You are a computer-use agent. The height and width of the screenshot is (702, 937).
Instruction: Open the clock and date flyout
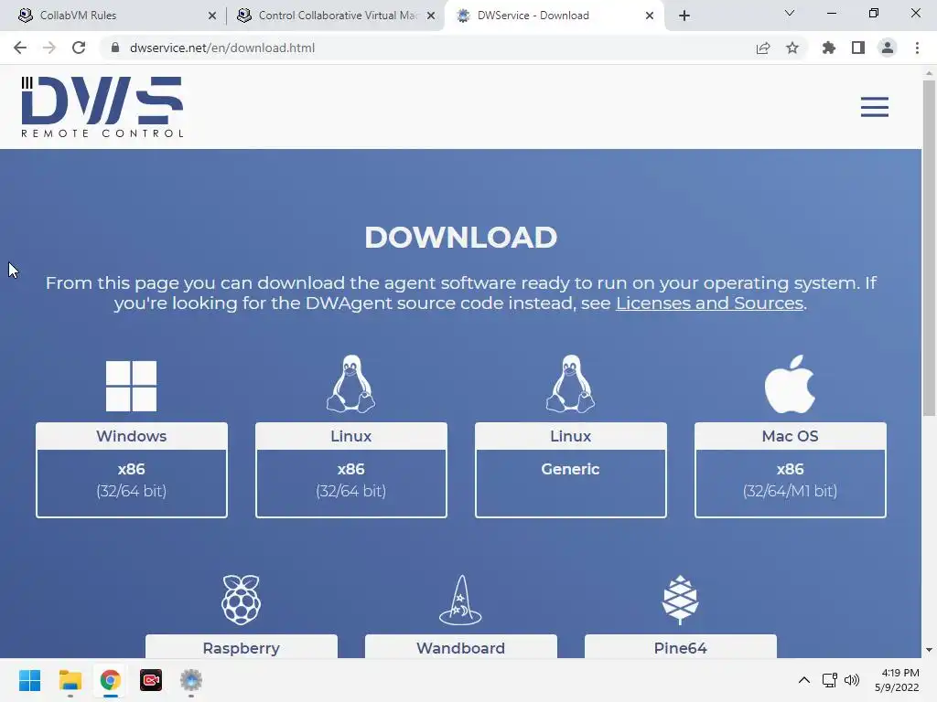pos(897,680)
